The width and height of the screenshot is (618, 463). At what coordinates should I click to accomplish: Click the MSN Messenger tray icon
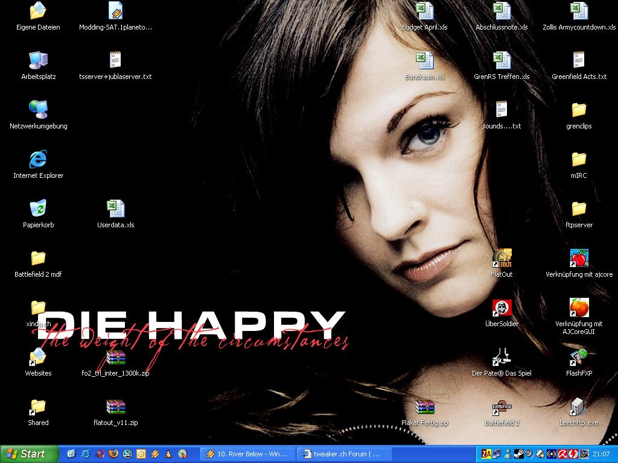[508, 454]
